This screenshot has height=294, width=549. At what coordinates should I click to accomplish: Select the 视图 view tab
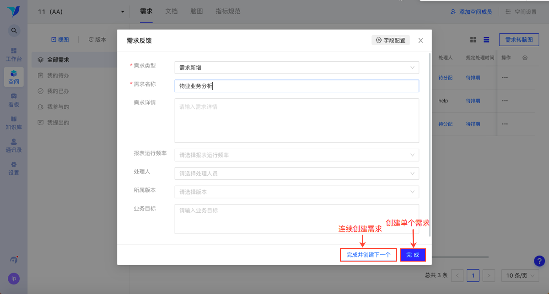point(60,40)
